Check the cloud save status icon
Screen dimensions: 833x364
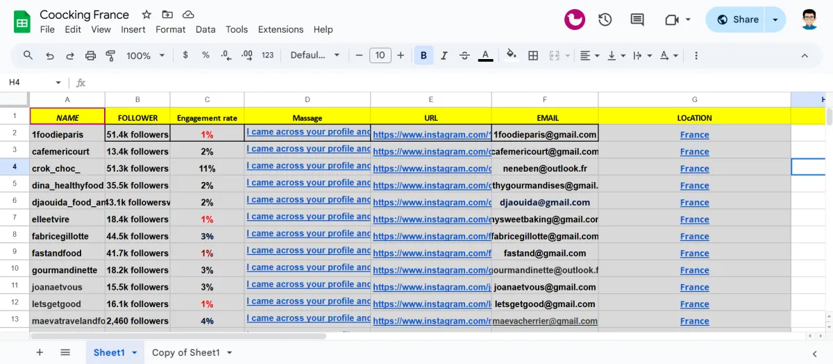tap(188, 15)
